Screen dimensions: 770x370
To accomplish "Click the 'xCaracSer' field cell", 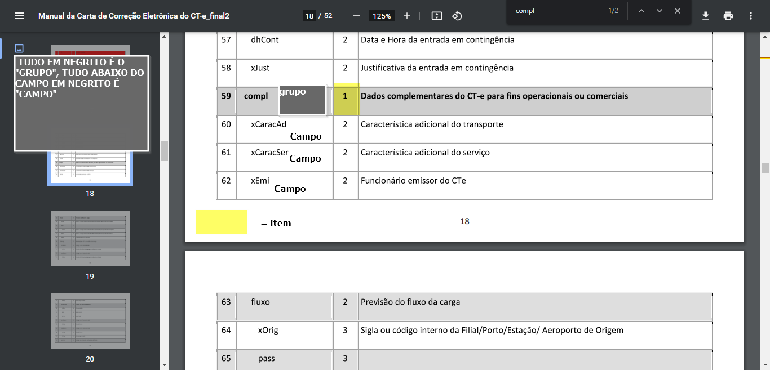I will click(285, 158).
